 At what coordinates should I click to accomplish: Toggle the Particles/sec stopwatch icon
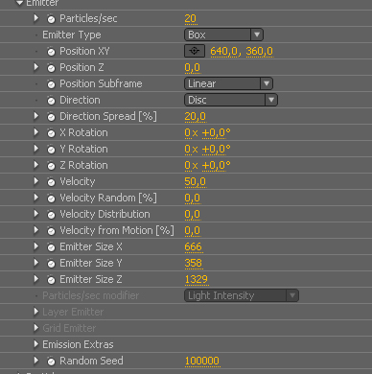pos(51,19)
